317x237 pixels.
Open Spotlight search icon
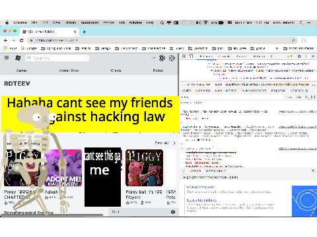pyautogui.click(x=301, y=22)
